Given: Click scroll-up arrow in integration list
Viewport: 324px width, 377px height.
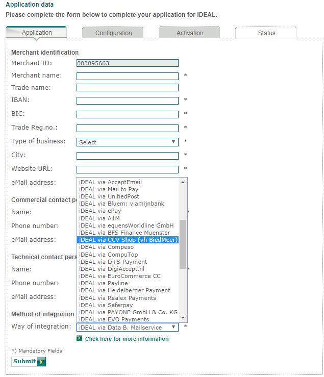Looking at the screenshot, I should tap(183, 182).
